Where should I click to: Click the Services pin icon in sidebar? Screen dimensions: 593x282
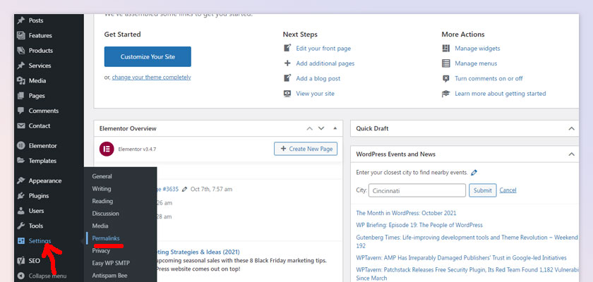click(21, 66)
